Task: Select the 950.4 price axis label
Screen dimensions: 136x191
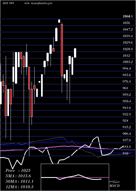Action: click(x=127, y=101)
